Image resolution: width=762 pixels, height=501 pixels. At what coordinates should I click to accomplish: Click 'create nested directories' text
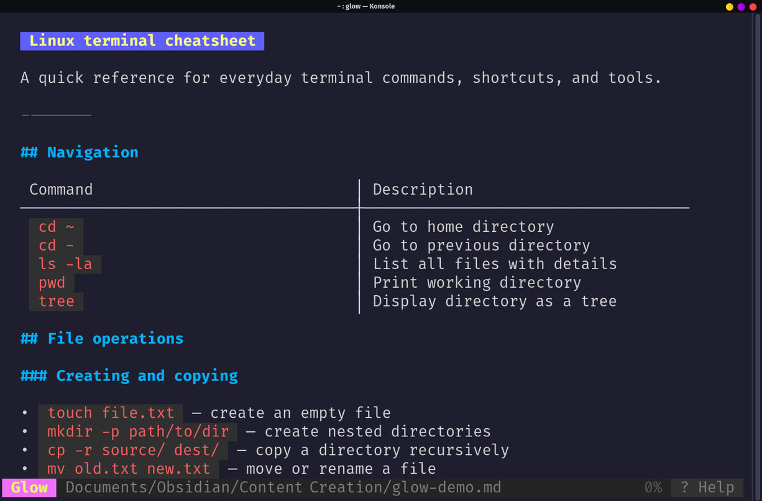point(377,431)
